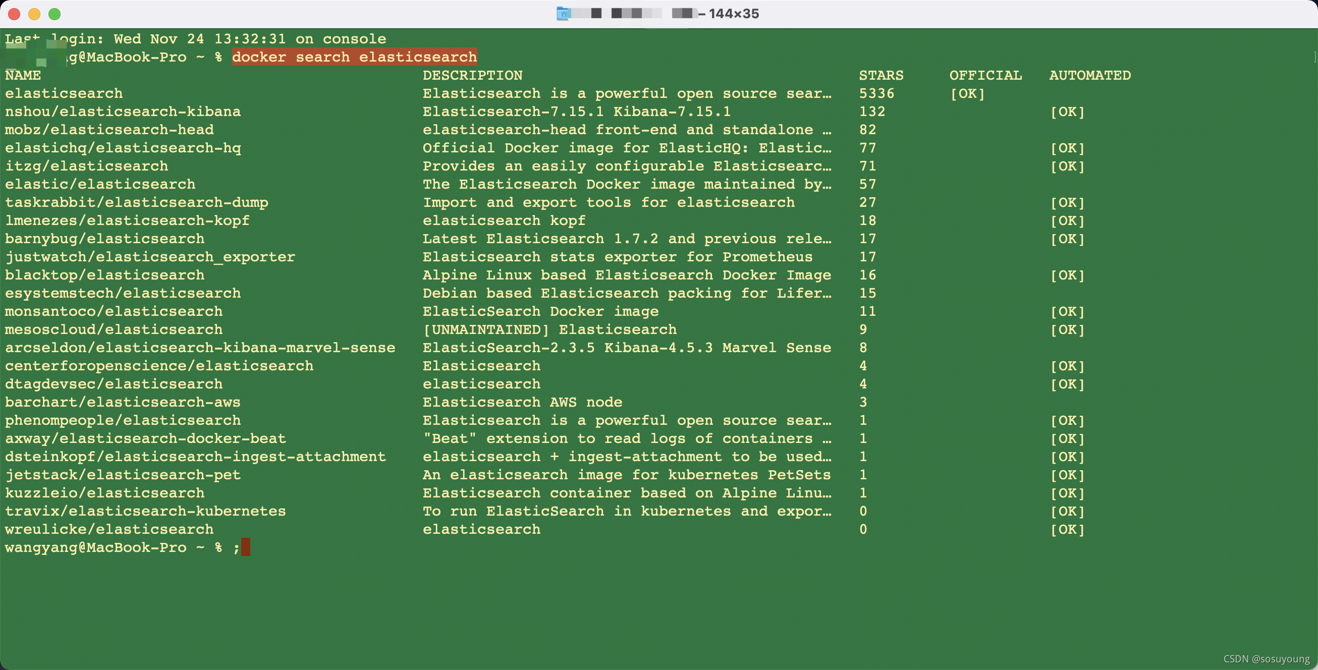The height and width of the screenshot is (670, 1318).
Task: Click 'kuzzleio/elasticsearch' name
Action: click(x=105, y=493)
